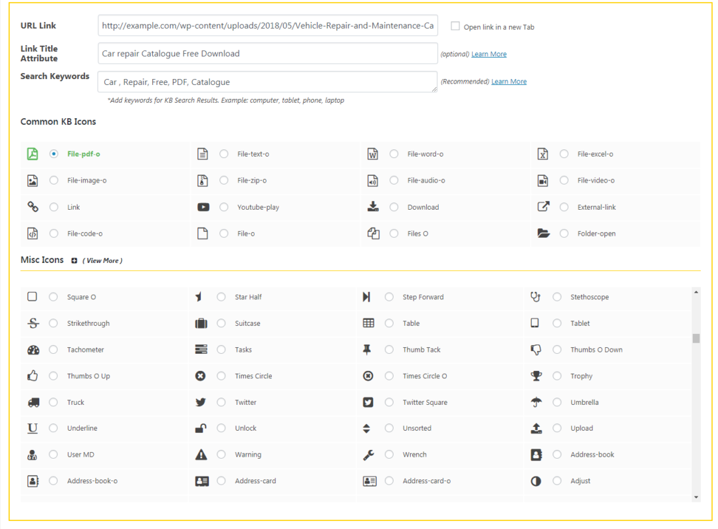
Task: Click the Thumb Tack pin icon
Action: (x=367, y=350)
